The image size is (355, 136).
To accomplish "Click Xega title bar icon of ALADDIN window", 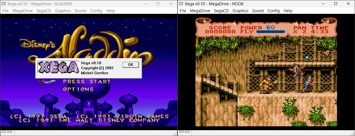I will [x=4, y=4].
